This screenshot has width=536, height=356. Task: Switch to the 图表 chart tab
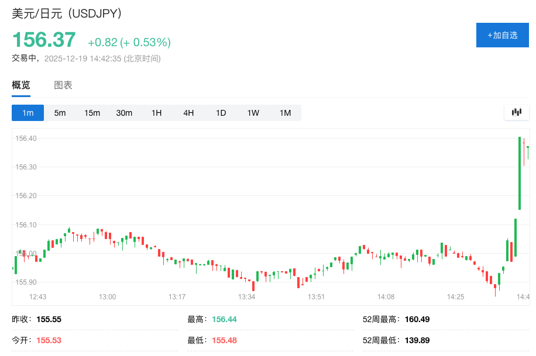tap(63, 85)
